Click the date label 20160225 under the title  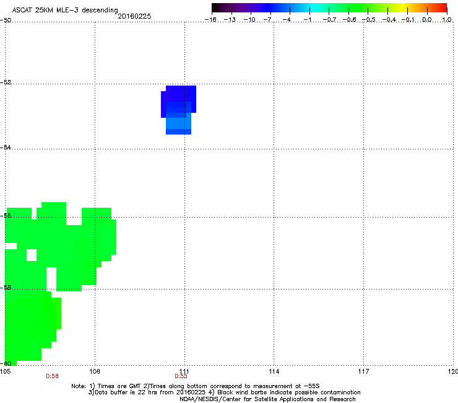click(x=134, y=16)
